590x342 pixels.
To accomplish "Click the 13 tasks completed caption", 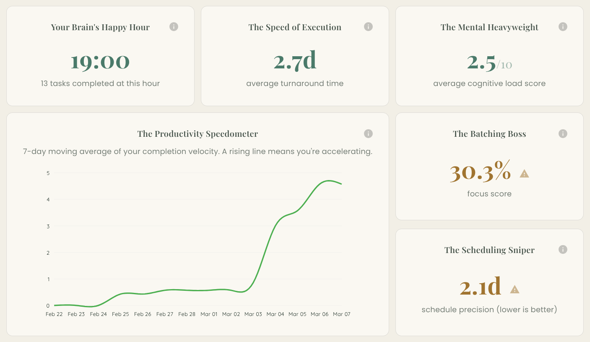I will click(x=100, y=84).
